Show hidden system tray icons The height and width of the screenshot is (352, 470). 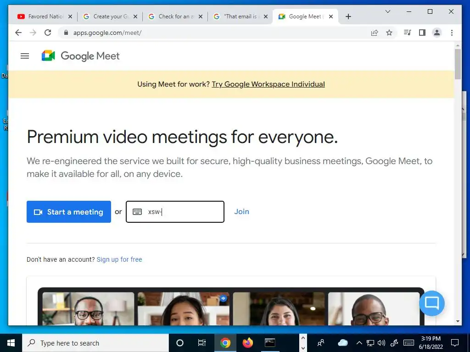tap(359, 343)
